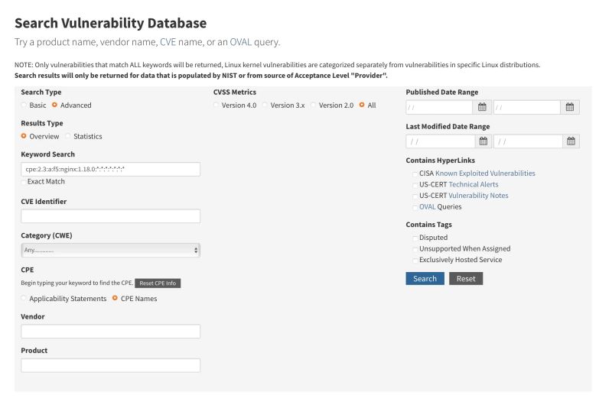Viewport: 612px width, 405px height.
Task: Click the Contains Tags label
Action: 428,225
